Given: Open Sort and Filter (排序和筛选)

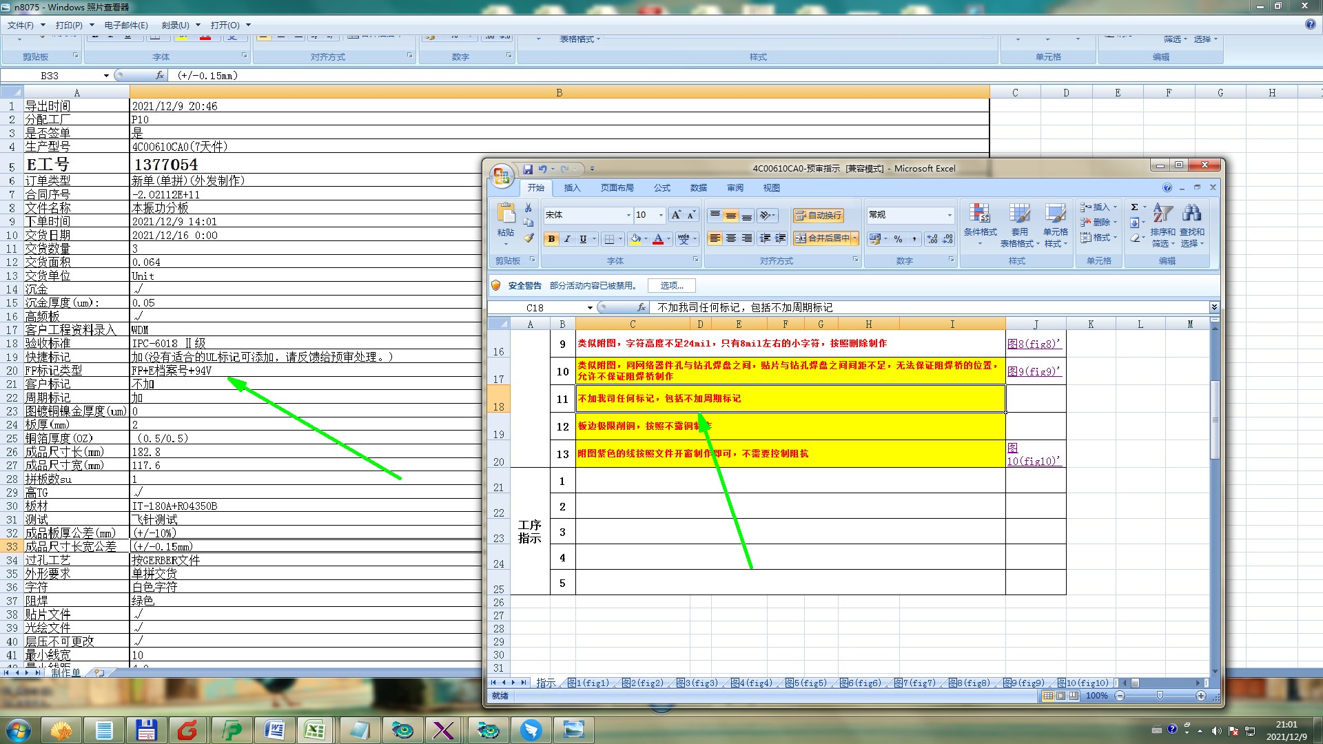Looking at the screenshot, I should click(1162, 225).
